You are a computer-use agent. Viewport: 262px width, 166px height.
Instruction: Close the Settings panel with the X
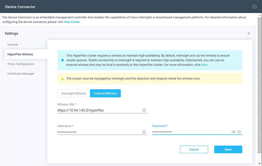[x=249, y=34]
